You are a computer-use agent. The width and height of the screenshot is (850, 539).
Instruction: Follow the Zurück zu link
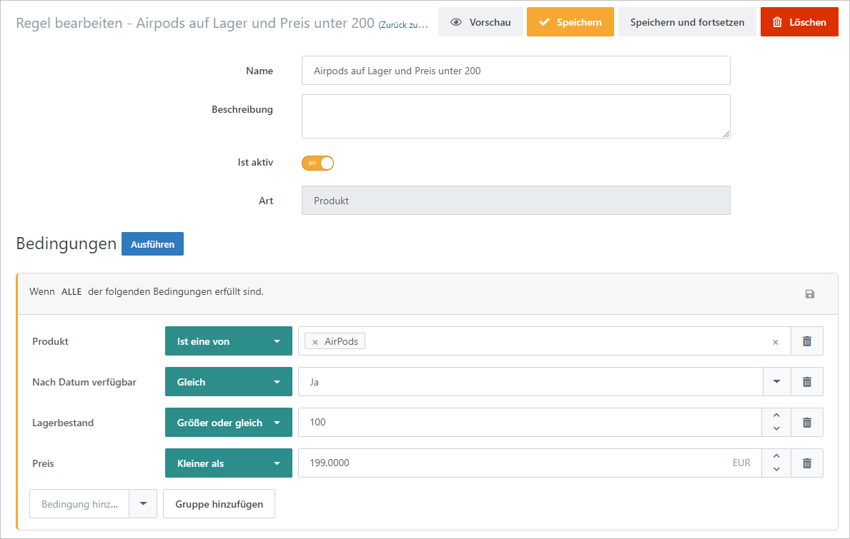[404, 24]
